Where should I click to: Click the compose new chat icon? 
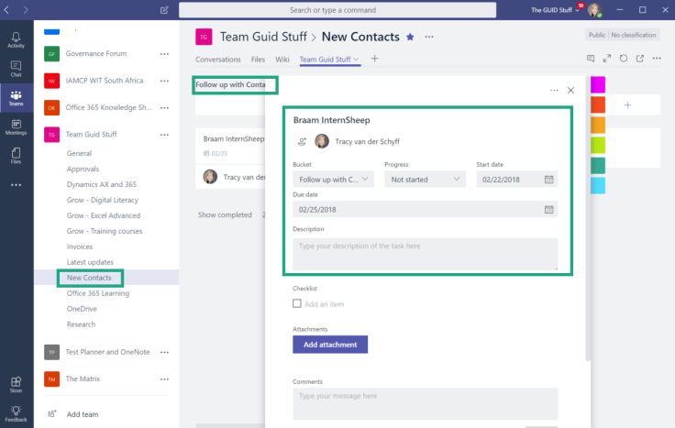coord(164,10)
